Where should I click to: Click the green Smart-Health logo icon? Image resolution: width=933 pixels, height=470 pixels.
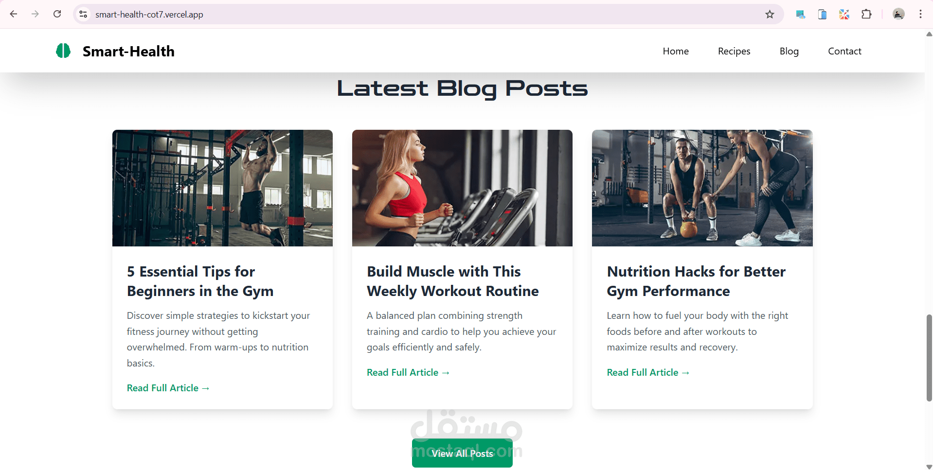pyautogui.click(x=63, y=51)
